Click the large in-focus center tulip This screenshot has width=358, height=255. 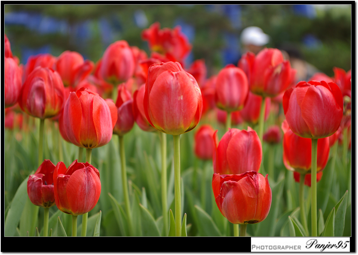click(173, 98)
